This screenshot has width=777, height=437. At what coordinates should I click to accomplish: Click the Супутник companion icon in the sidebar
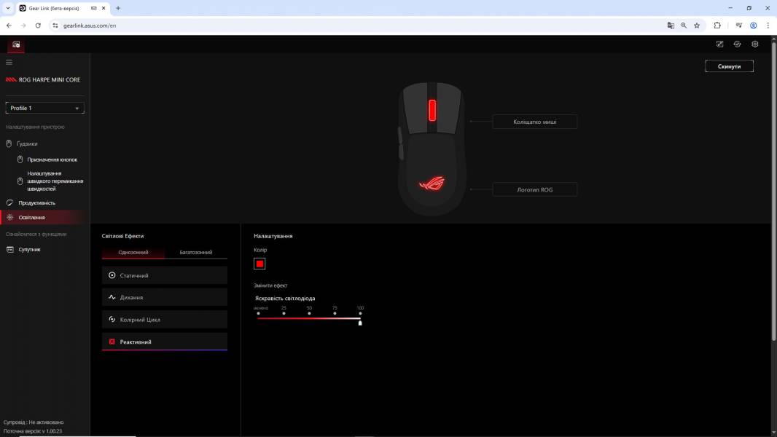9,249
